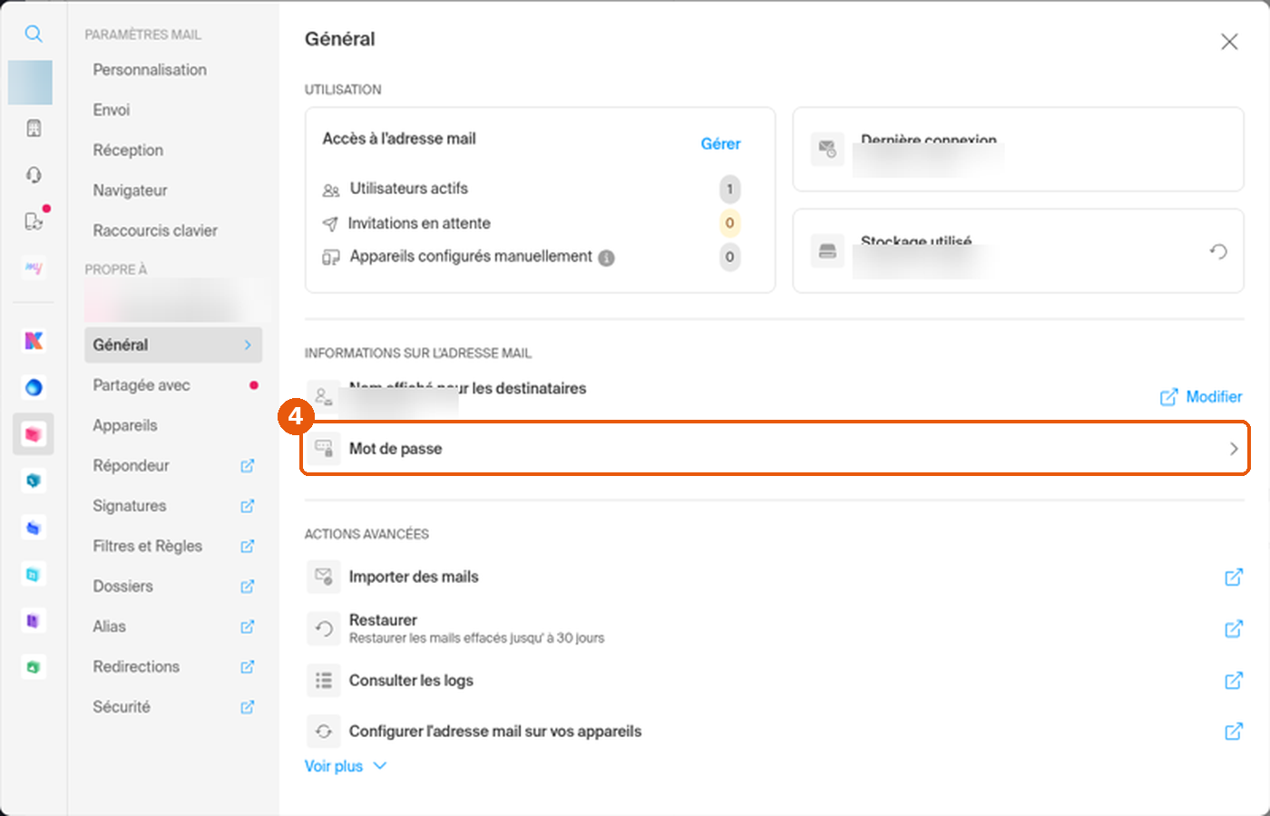Image resolution: width=1270 pixels, height=816 pixels.
Task: Open Appareils section
Action: (x=125, y=425)
